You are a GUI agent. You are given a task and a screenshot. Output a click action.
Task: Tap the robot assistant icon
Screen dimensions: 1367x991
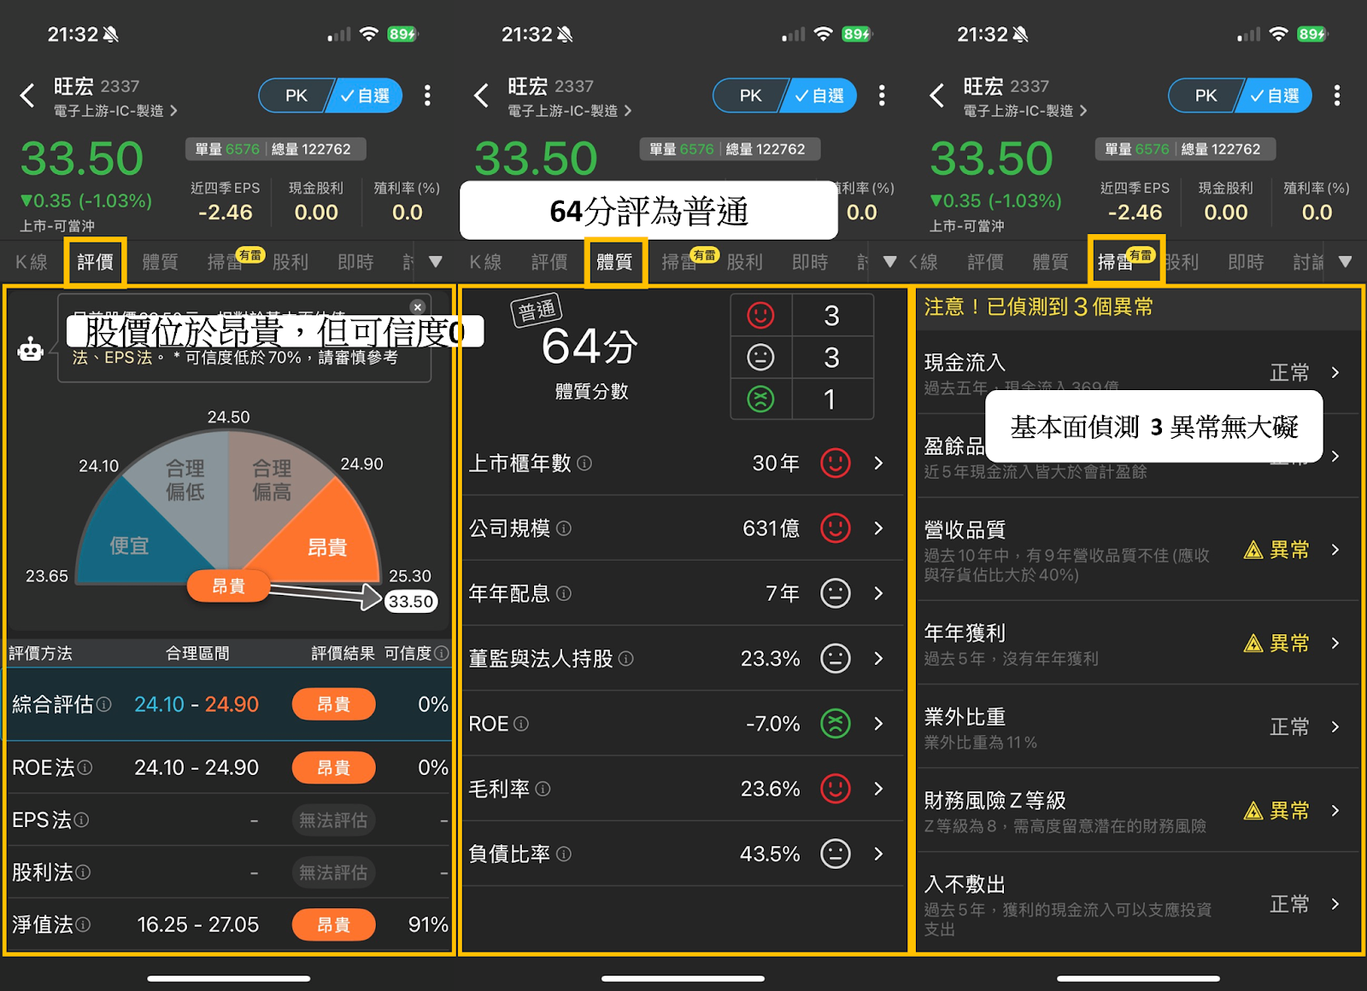tap(31, 348)
